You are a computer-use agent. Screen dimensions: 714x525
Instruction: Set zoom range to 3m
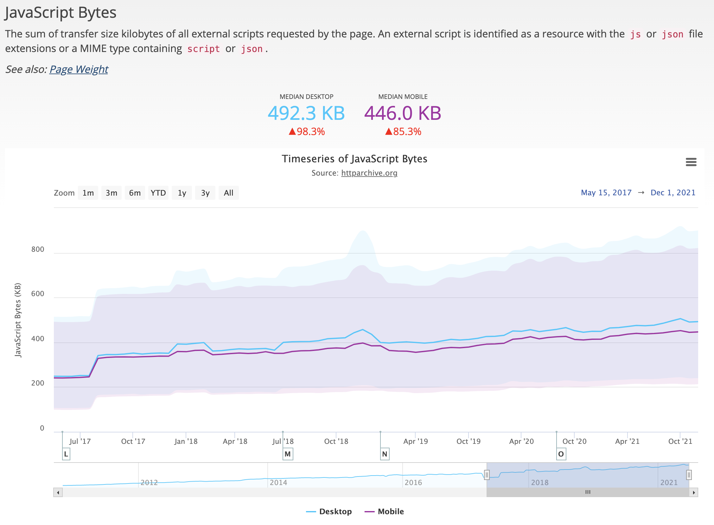pyautogui.click(x=112, y=193)
